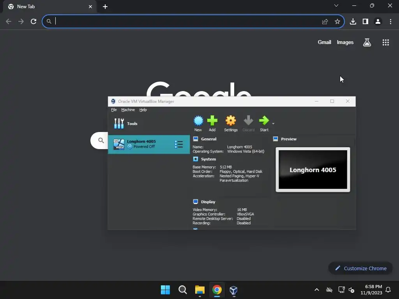Click the VirtualBox taskbar icon
This screenshot has height=299, width=399.
pyautogui.click(x=234, y=290)
